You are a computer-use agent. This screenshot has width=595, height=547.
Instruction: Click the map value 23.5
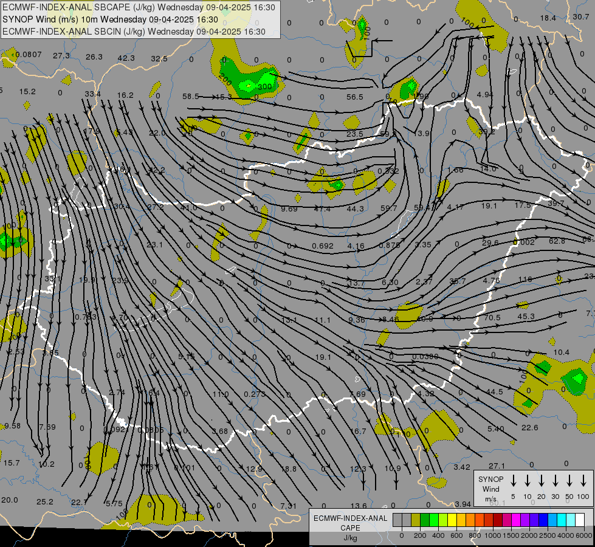[x=355, y=134]
